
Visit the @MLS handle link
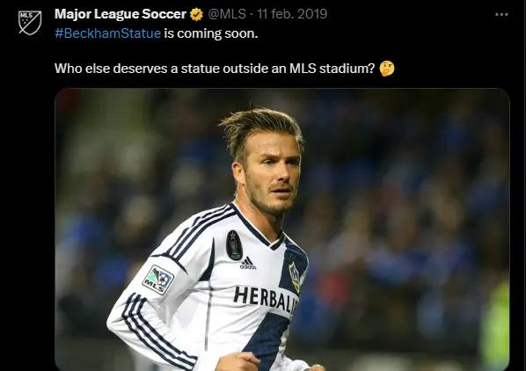(x=227, y=14)
